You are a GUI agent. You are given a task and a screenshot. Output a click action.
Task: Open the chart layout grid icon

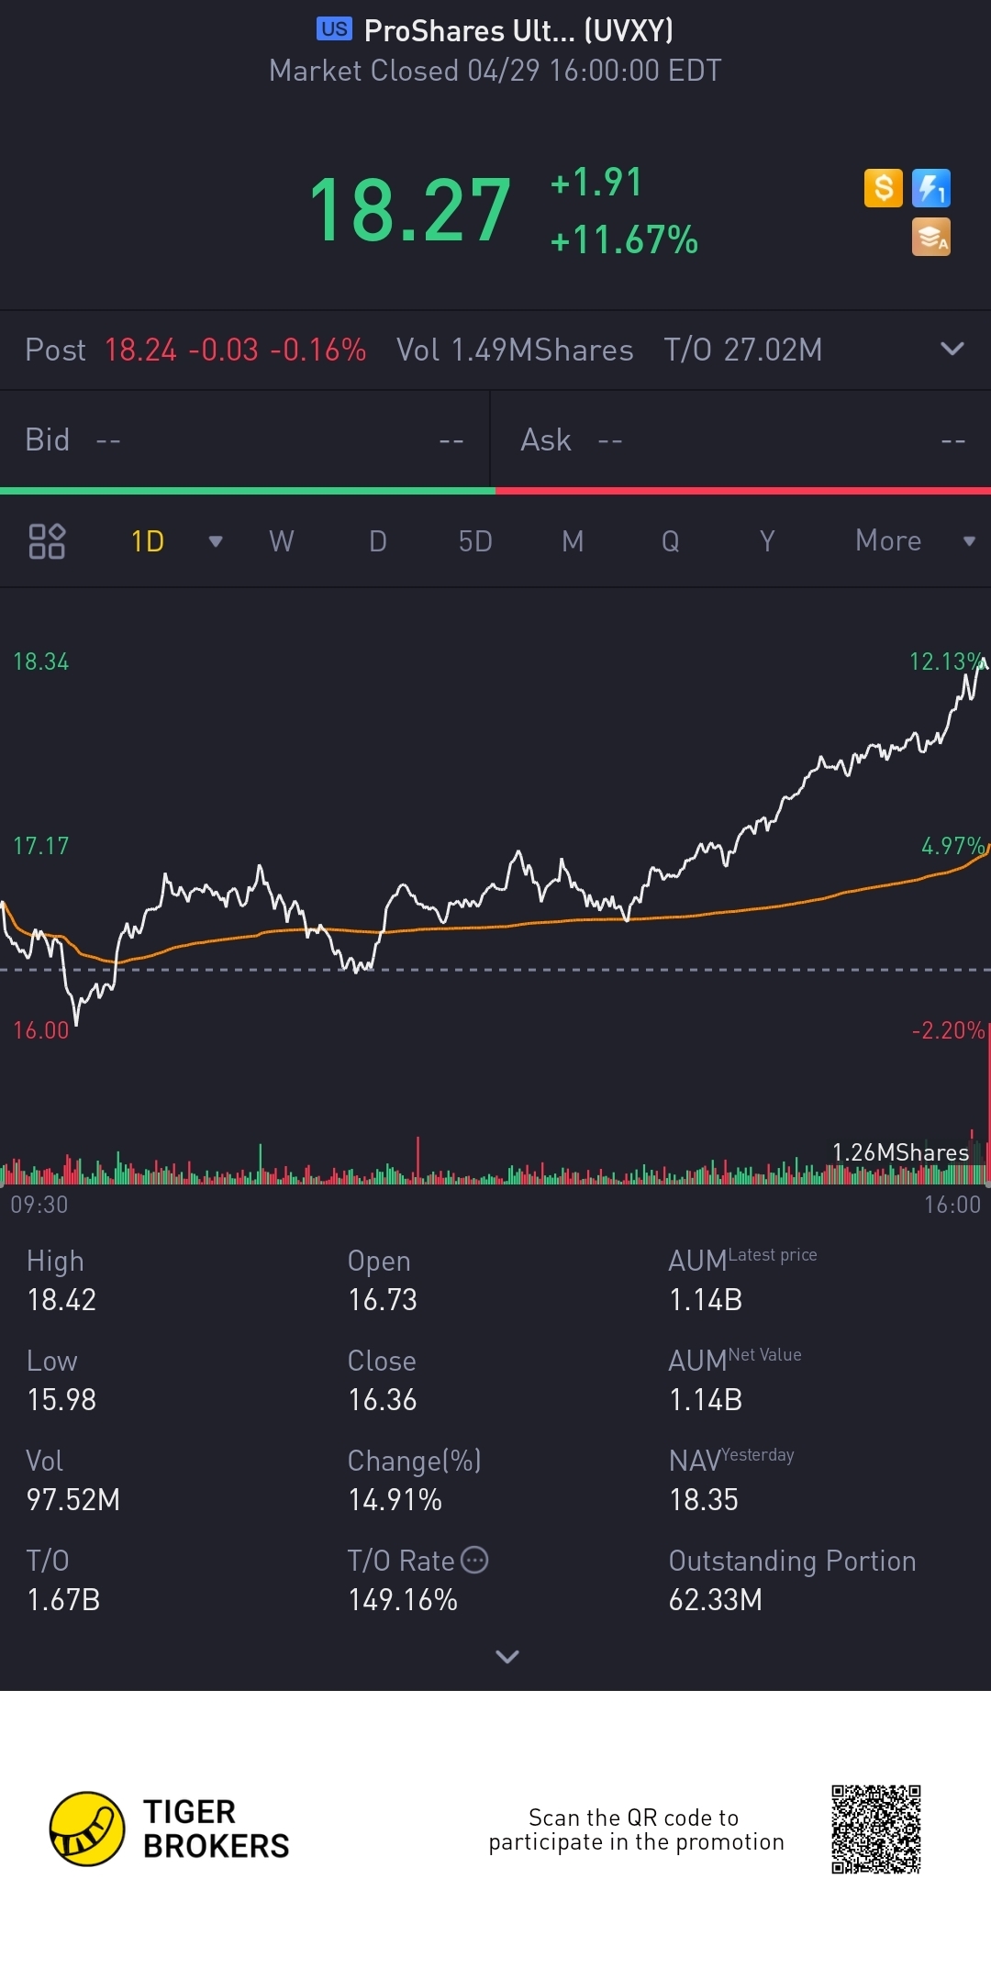click(47, 541)
